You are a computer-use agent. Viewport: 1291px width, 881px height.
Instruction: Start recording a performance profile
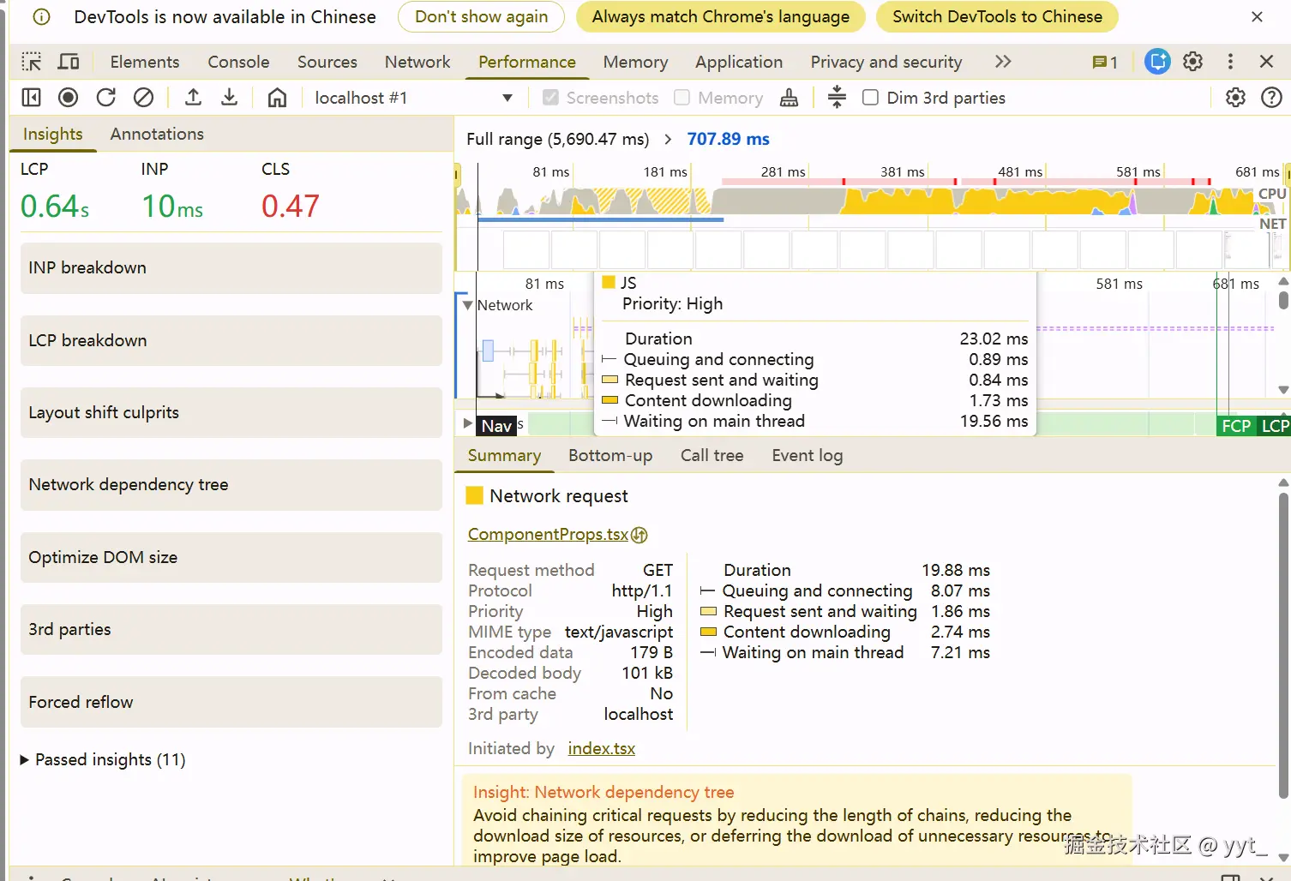coord(69,98)
